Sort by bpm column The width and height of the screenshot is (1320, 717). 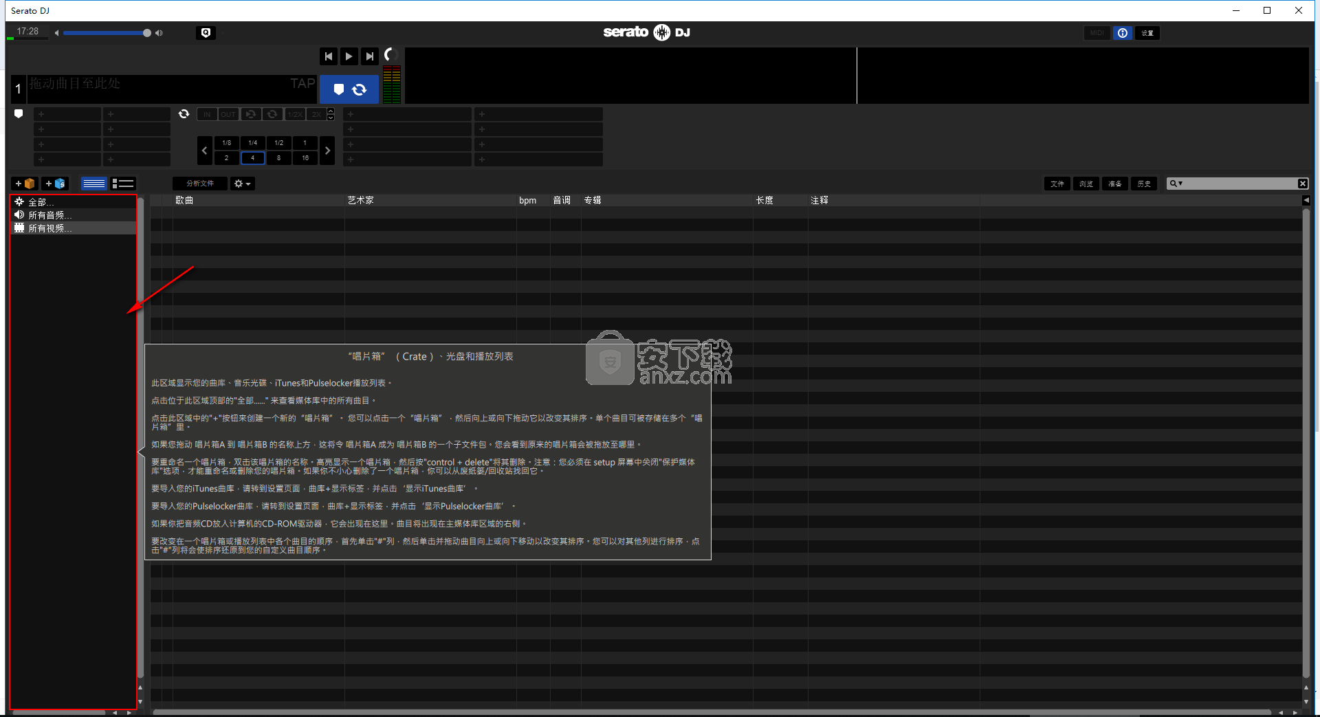click(x=533, y=200)
